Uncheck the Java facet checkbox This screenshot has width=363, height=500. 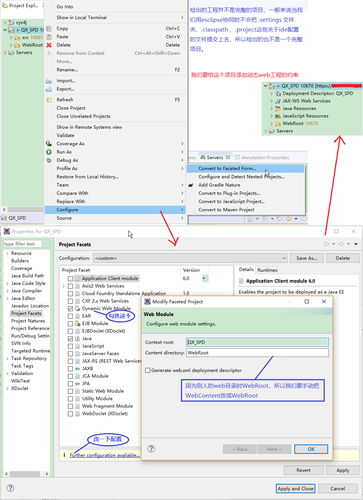tap(70, 339)
